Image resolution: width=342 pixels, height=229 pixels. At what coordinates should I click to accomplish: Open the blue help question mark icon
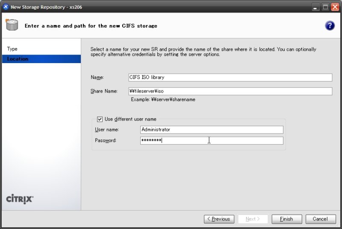330,26
